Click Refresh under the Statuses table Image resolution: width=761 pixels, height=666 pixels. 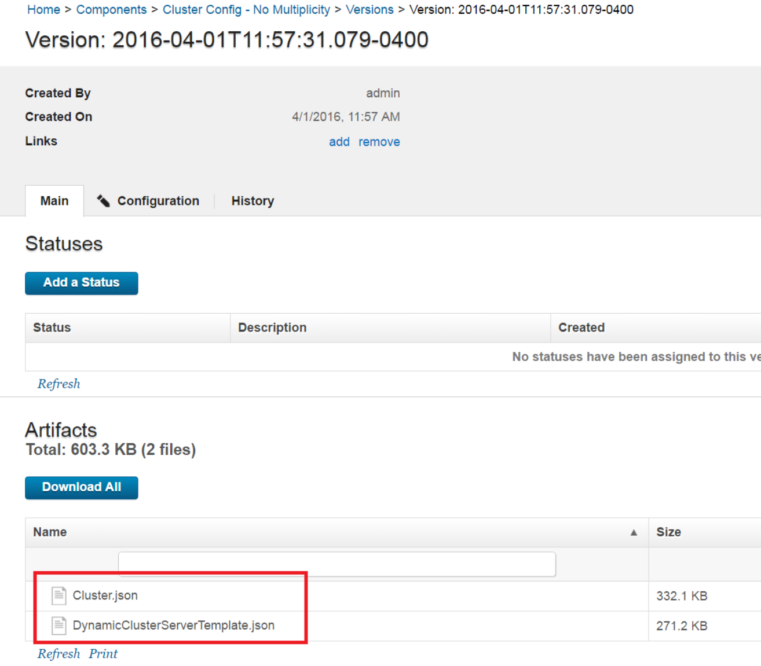coord(58,384)
